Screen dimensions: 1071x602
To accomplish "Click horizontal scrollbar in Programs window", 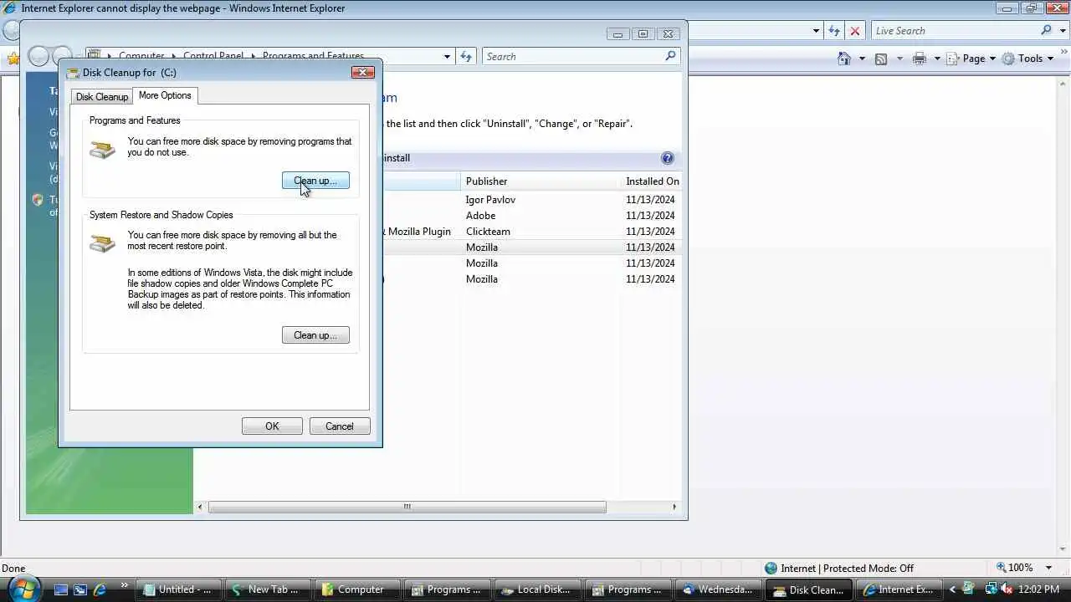I will point(407,507).
